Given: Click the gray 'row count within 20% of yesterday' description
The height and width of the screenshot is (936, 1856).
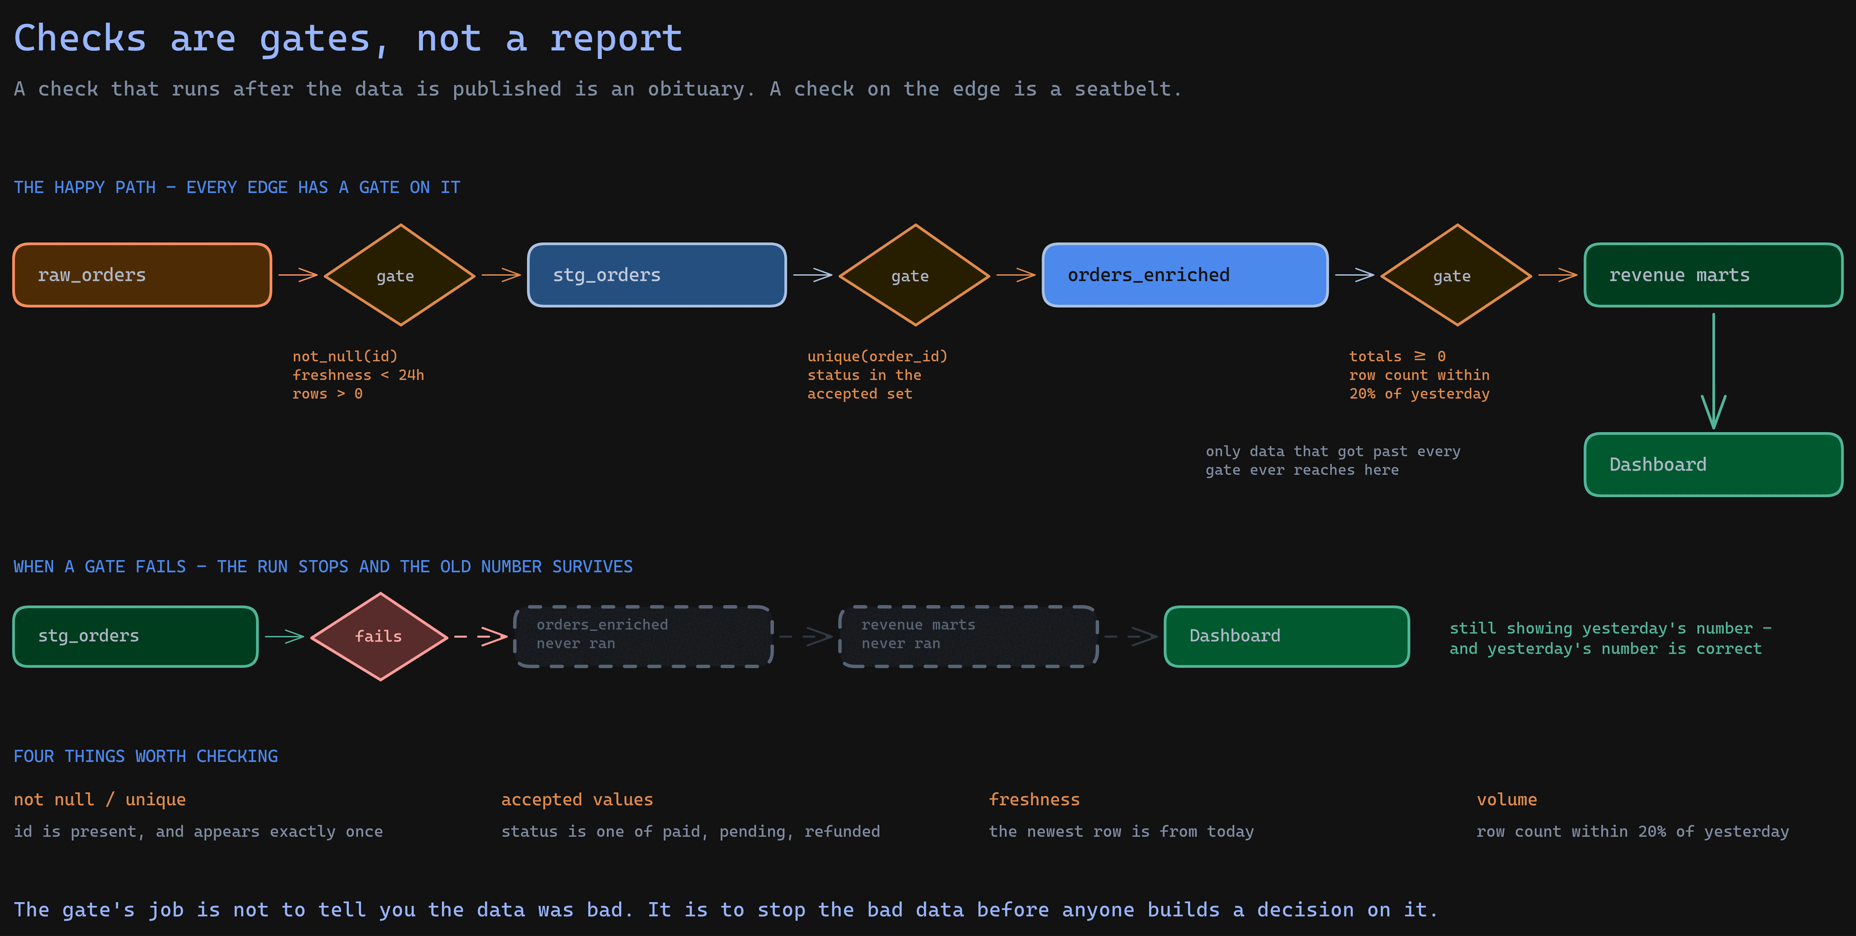Looking at the screenshot, I should tap(1633, 831).
